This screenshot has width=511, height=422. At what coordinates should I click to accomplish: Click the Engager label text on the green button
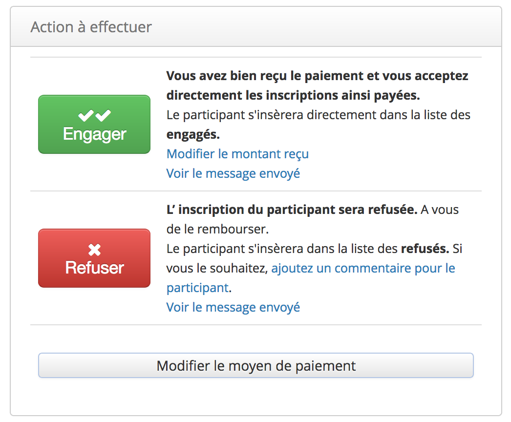94,134
